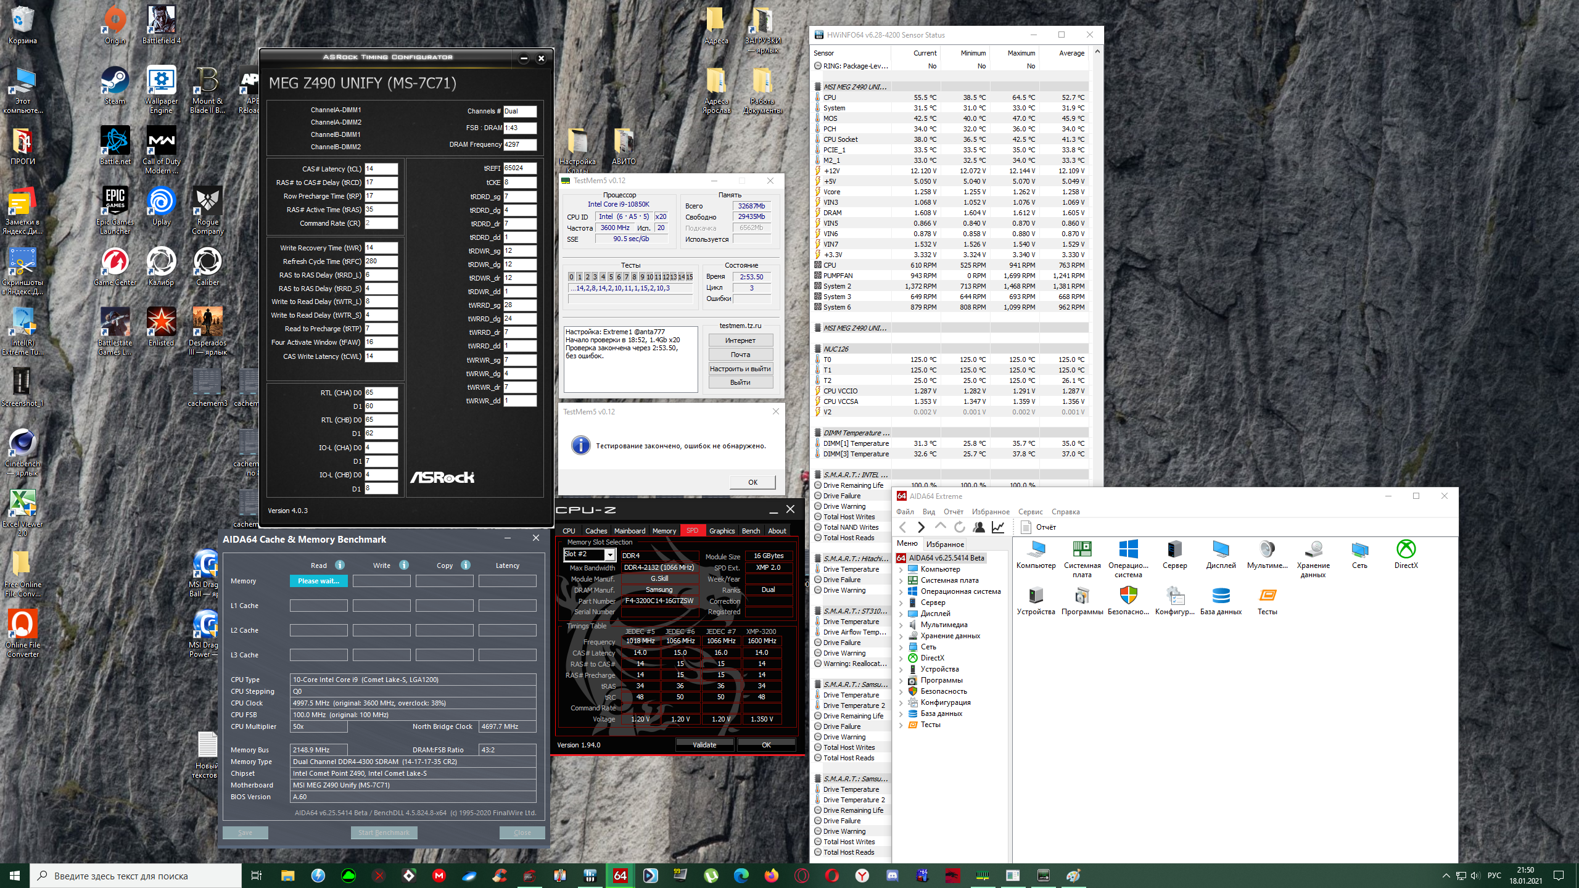Expand the Тесты tree node in sidebar

[901, 725]
